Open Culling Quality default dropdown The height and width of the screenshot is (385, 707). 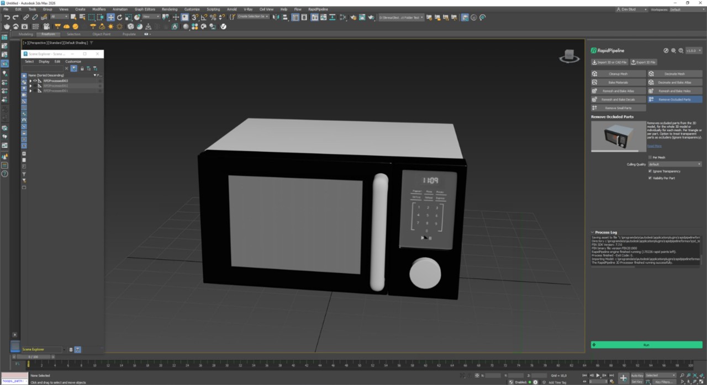click(x=674, y=164)
